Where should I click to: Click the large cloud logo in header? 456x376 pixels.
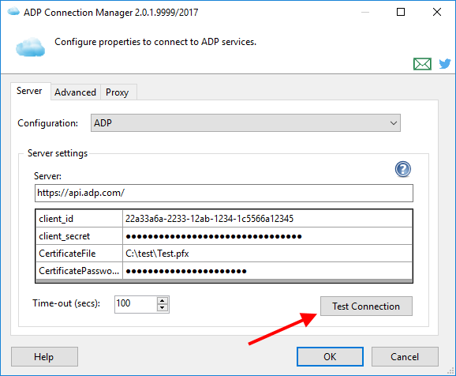point(31,47)
